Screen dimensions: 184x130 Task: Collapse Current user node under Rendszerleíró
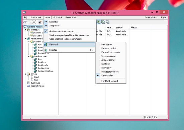coord(29,41)
